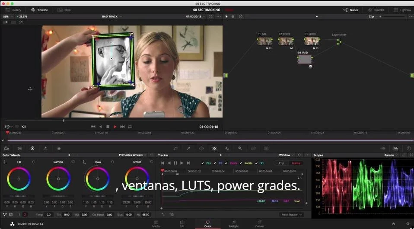Viewport: 414px width, 229px height.
Task: Open the Primaries Wheels dropdown
Action: click(132, 155)
